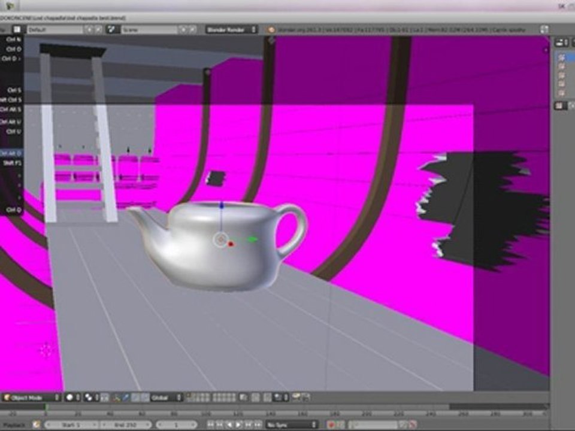Click the green current frame marker in timeline
The width and height of the screenshot is (575, 431).
[x=47, y=407]
